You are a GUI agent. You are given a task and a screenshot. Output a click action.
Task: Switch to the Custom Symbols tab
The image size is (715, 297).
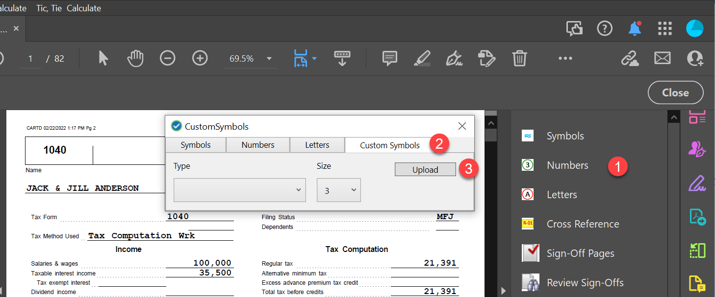389,145
